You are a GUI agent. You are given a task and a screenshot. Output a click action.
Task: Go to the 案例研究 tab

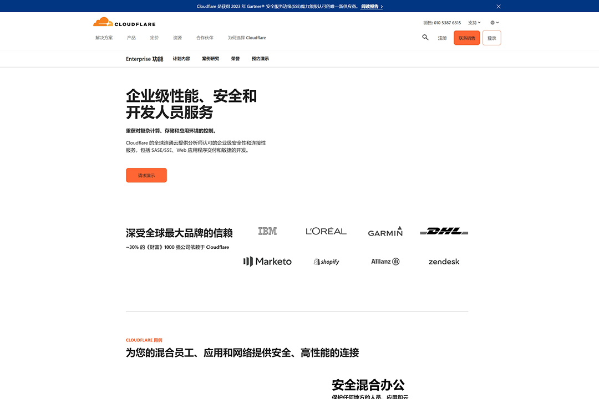[x=211, y=59]
